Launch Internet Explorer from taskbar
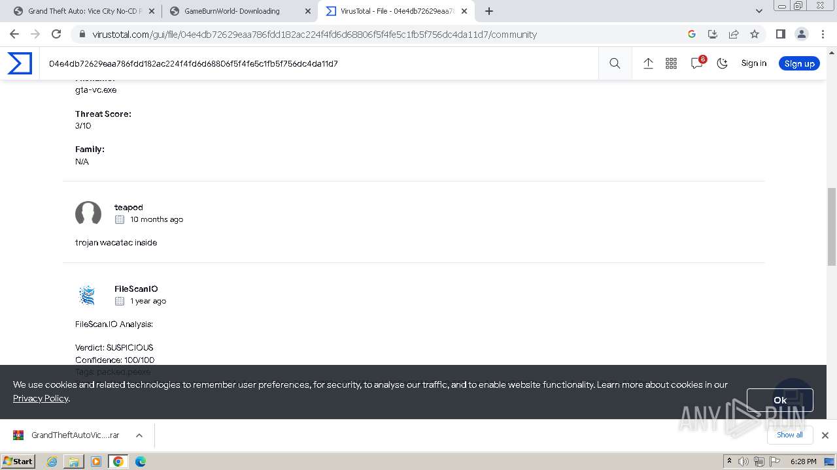The image size is (837, 470). pyautogui.click(x=52, y=462)
